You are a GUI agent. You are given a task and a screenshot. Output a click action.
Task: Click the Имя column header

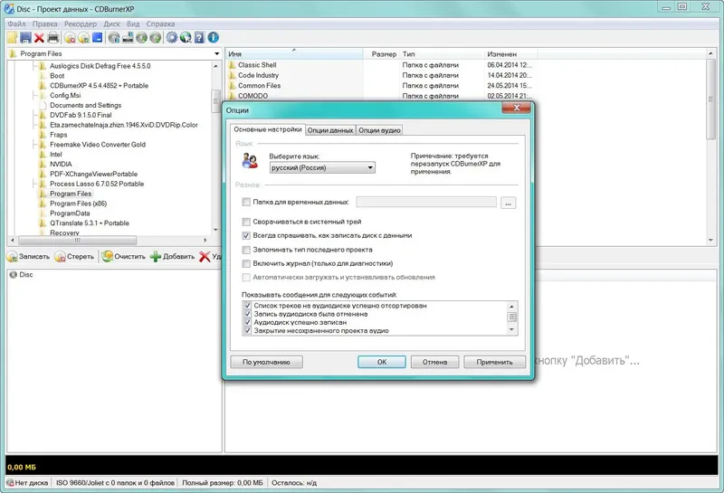295,54
